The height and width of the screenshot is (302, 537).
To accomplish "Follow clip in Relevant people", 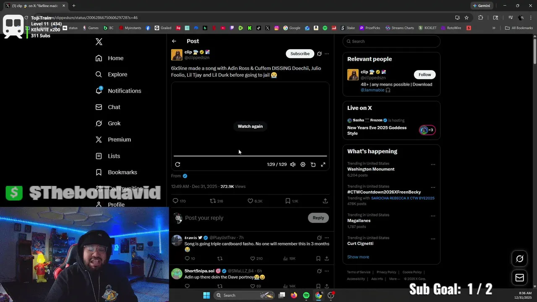I will [425, 75].
